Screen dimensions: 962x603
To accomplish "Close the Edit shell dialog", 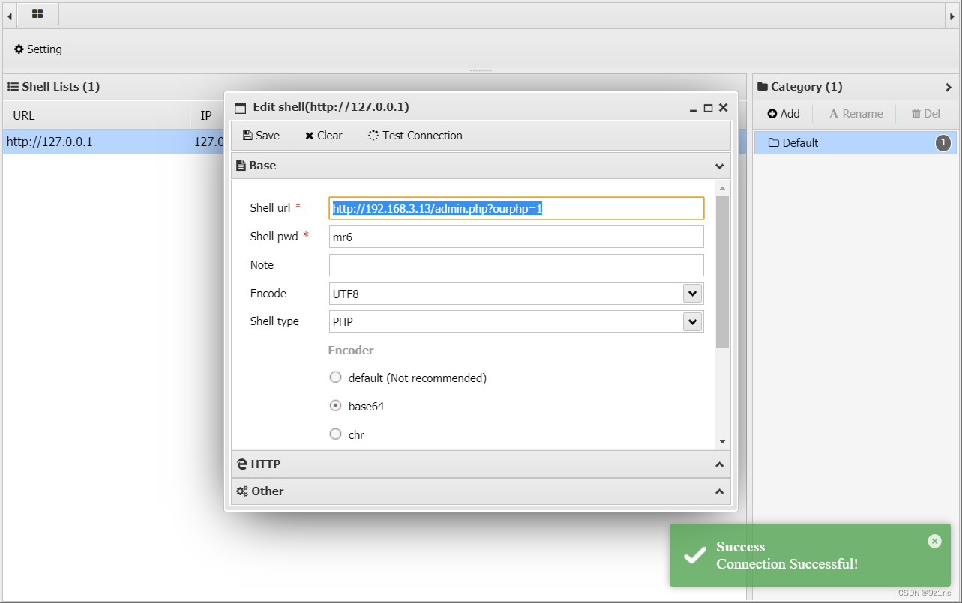I will (723, 108).
